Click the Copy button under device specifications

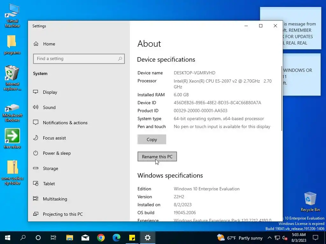tap(152, 139)
